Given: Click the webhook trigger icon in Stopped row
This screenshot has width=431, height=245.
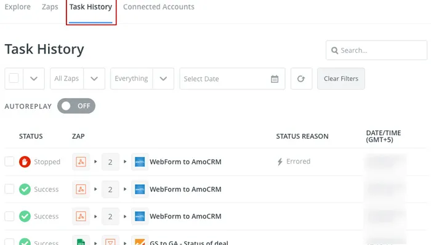Looking at the screenshot, I should (x=81, y=161).
